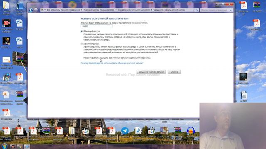Open the Windows Start menu
The height and width of the screenshot is (149, 266).
[5, 146]
